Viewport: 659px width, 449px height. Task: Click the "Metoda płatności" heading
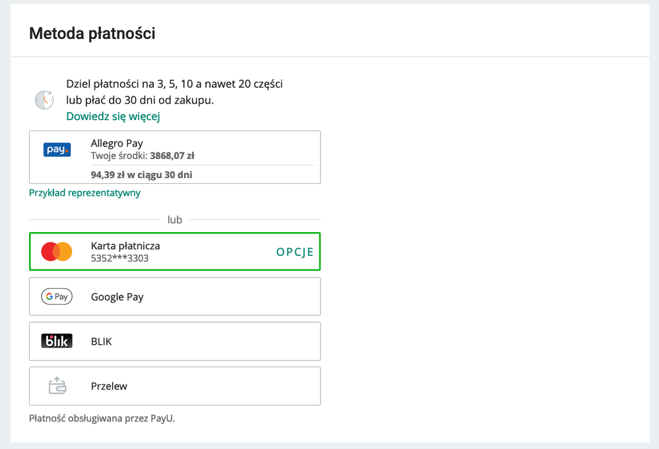pyautogui.click(x=92, y=33)
